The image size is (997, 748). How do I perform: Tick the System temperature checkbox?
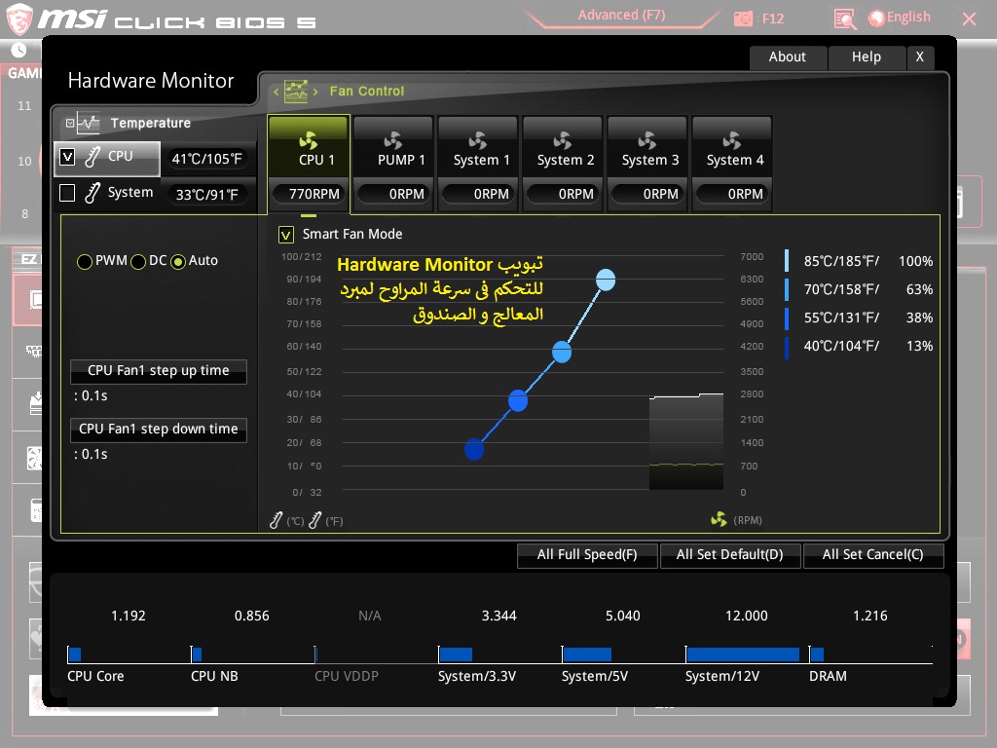[x=67, y=193]
